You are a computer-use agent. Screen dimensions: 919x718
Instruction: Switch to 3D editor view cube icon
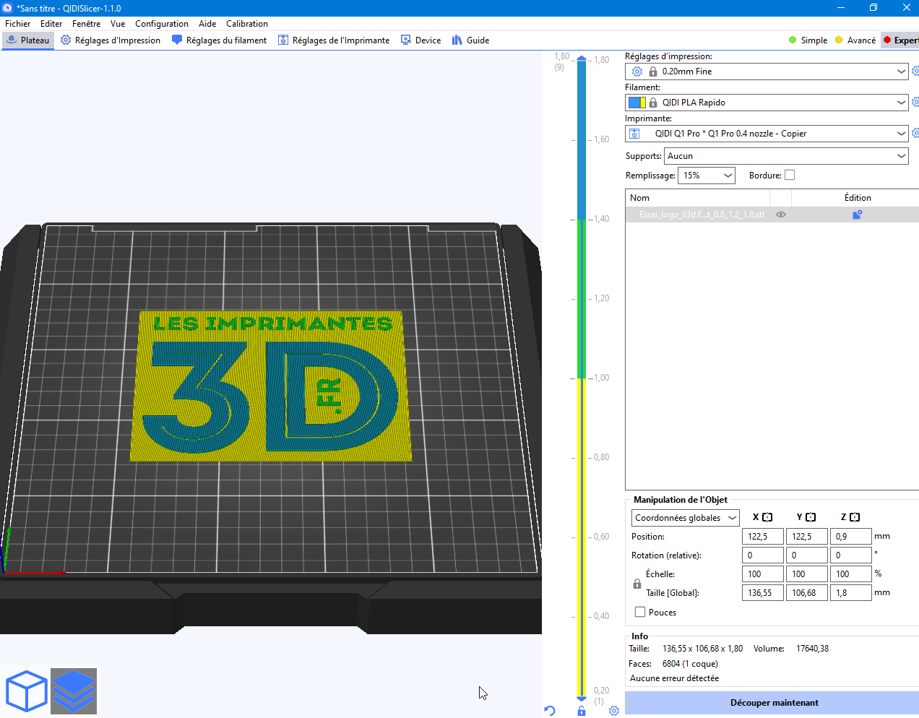(27, 691)
